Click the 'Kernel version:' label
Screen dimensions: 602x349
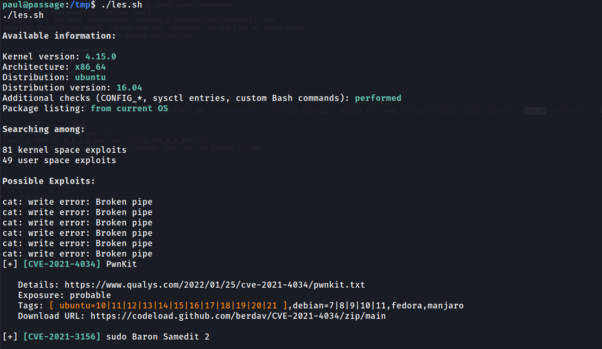click(x=41, y=57)
